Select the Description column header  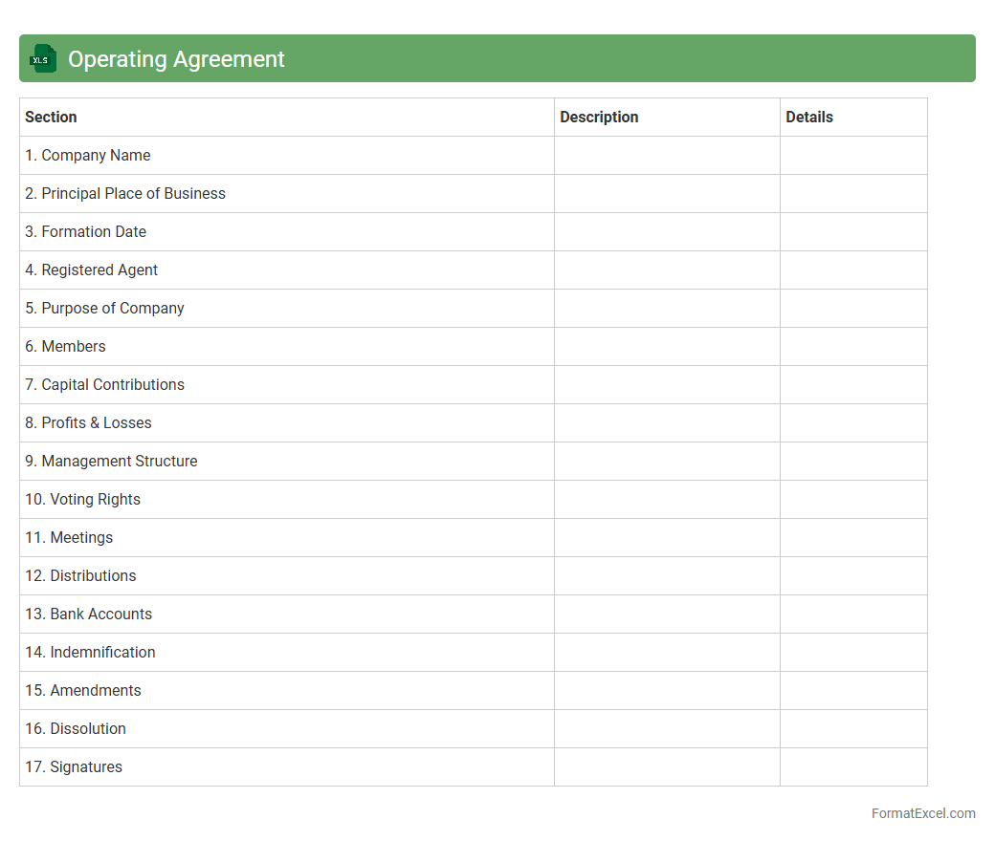(599, 118)
